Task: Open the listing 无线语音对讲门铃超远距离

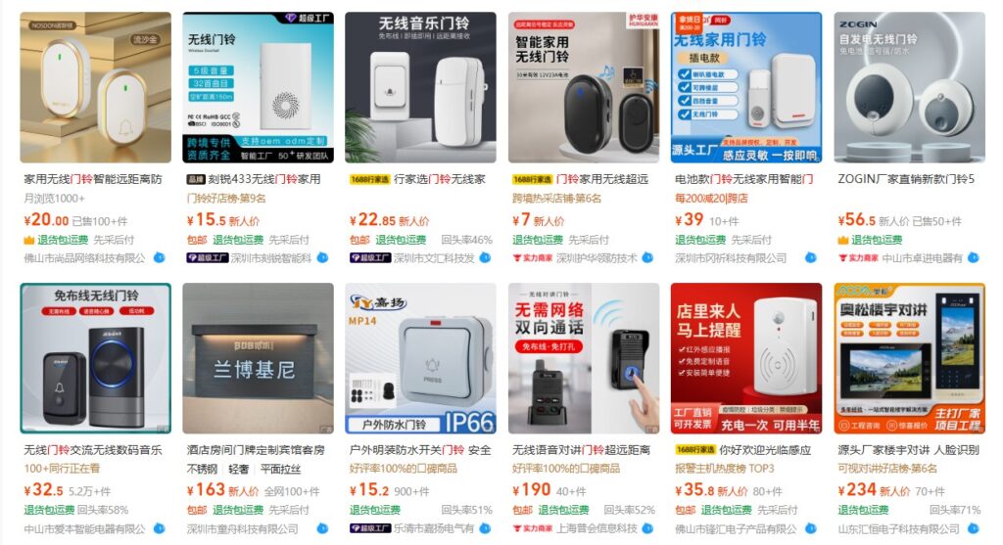Action: pyautogui.click(x=581, y=450)
